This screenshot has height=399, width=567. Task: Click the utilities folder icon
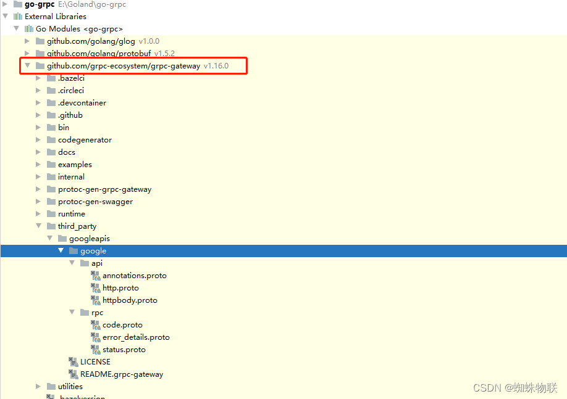(x=51, y=387)
